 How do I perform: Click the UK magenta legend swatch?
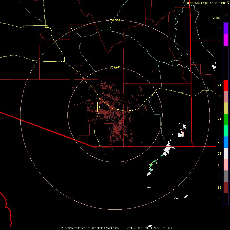coord(226,40)
